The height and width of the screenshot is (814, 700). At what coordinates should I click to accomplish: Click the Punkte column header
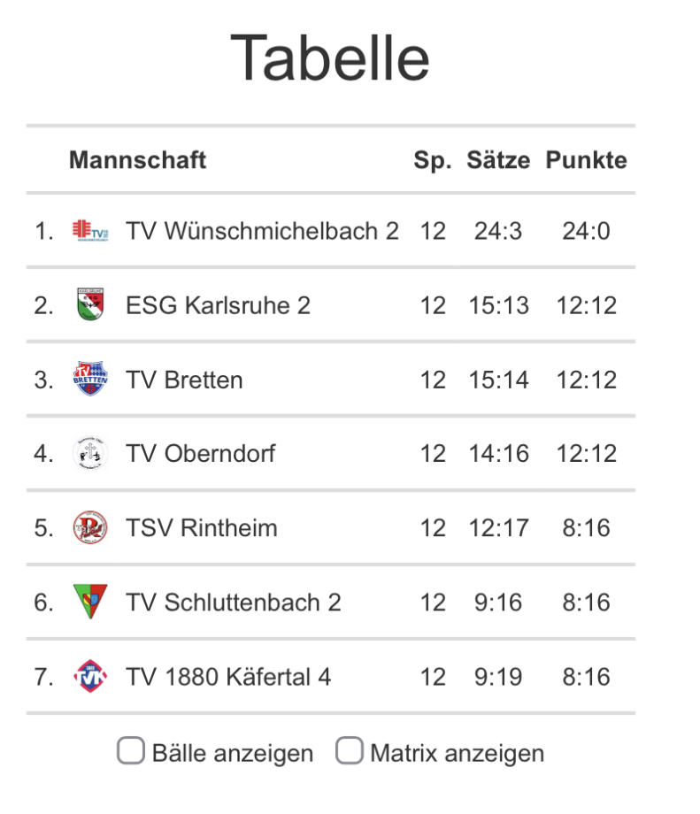point(586,160)
